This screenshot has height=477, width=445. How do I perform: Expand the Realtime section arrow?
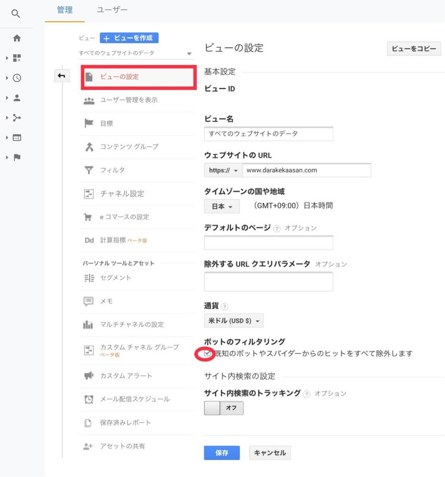[x=7, y=78]
